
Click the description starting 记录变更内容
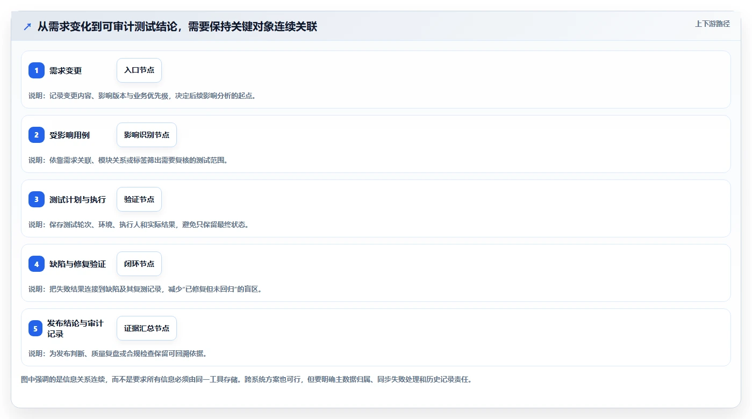[x=142, y=96]
